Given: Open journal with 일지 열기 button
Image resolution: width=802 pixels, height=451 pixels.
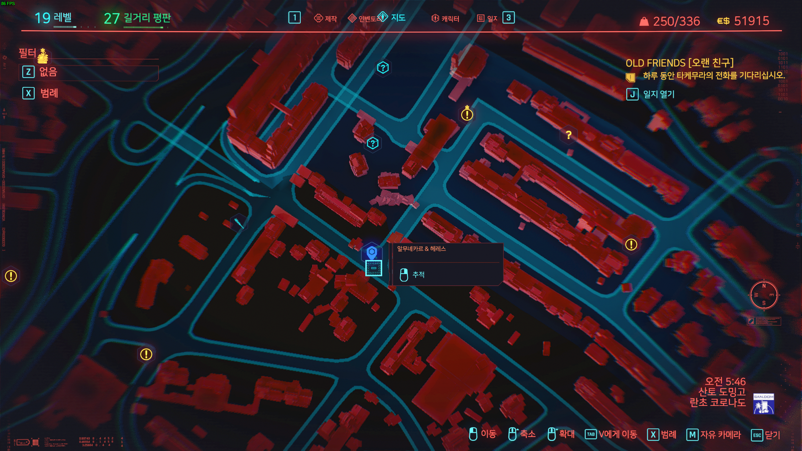Looking at the screenshot, I should coord(650,94).
